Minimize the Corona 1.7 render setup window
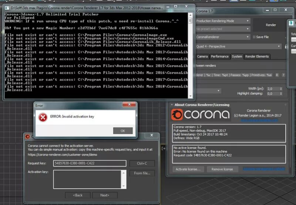 coord(267,10)
